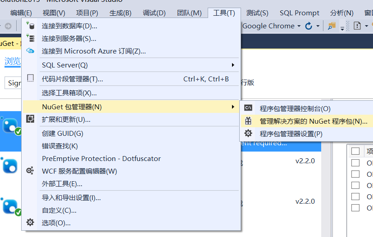
Task: Open 程序包管理器控制台(O) from submenu
Action: pos(307,108)
